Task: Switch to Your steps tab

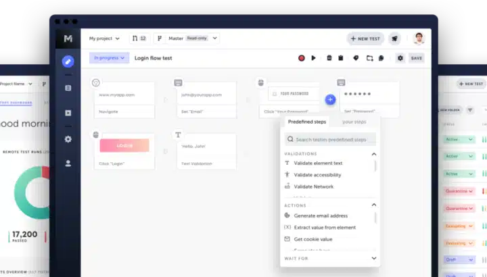Action: click(354, 122)
